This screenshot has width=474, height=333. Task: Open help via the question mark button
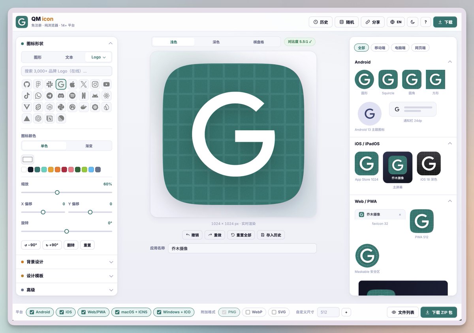click(425, 22)
